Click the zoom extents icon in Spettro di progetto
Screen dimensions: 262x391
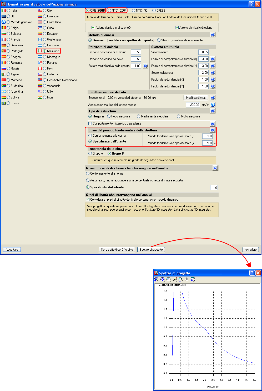pyautogui.click(x=163, y=279)
